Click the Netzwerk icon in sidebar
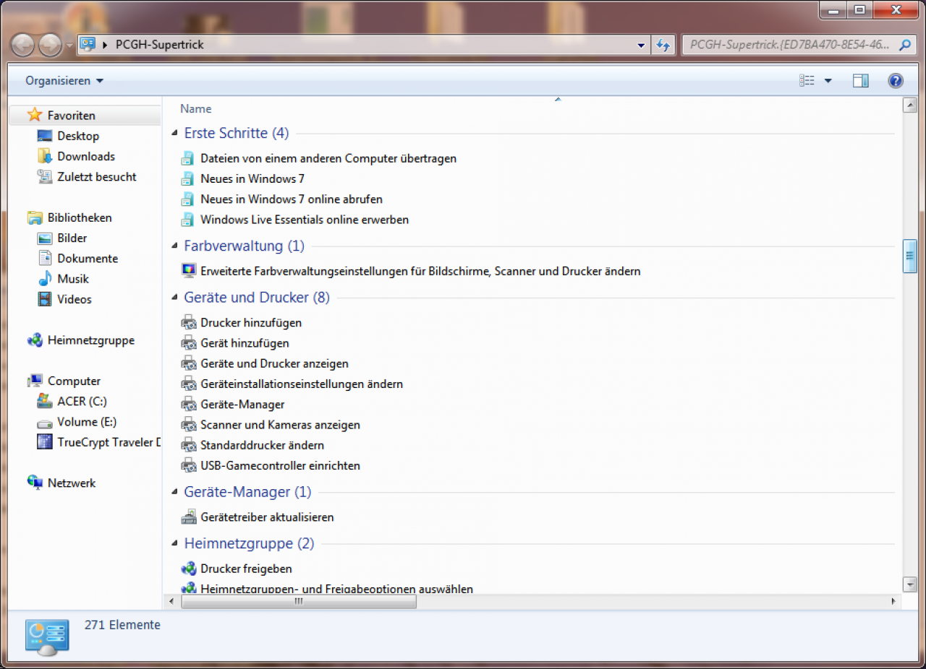926x669 pixels. [x=35, y=483]
